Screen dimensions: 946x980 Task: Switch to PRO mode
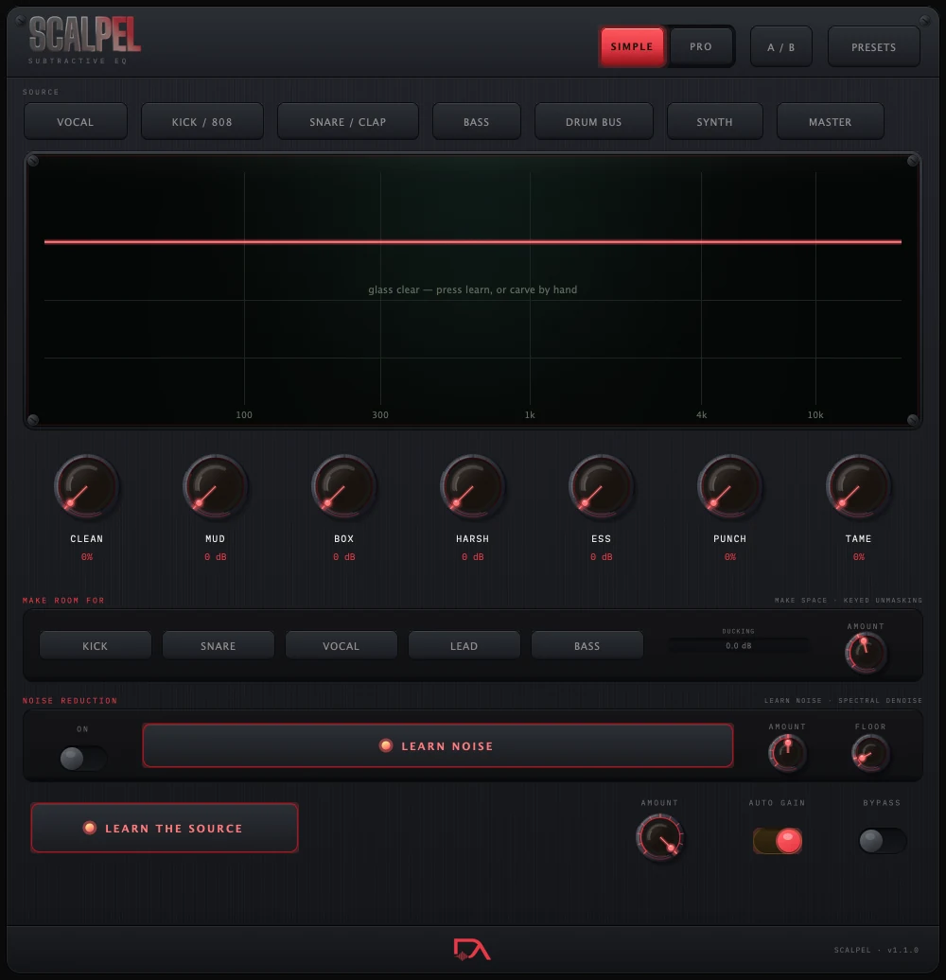pyautogui.click(x=700, y=47)
